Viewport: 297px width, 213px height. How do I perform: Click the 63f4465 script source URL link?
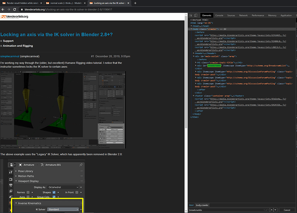point(248,35)
